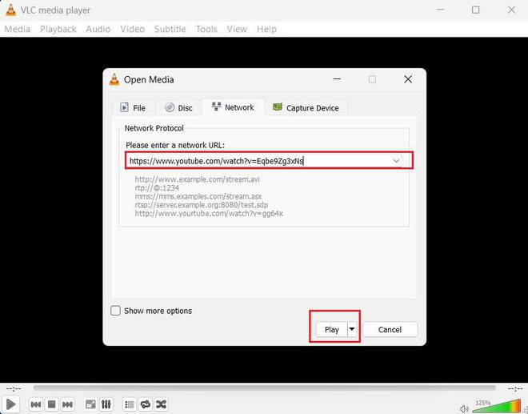Enable Show more options checkbox

tap(115, 311)
